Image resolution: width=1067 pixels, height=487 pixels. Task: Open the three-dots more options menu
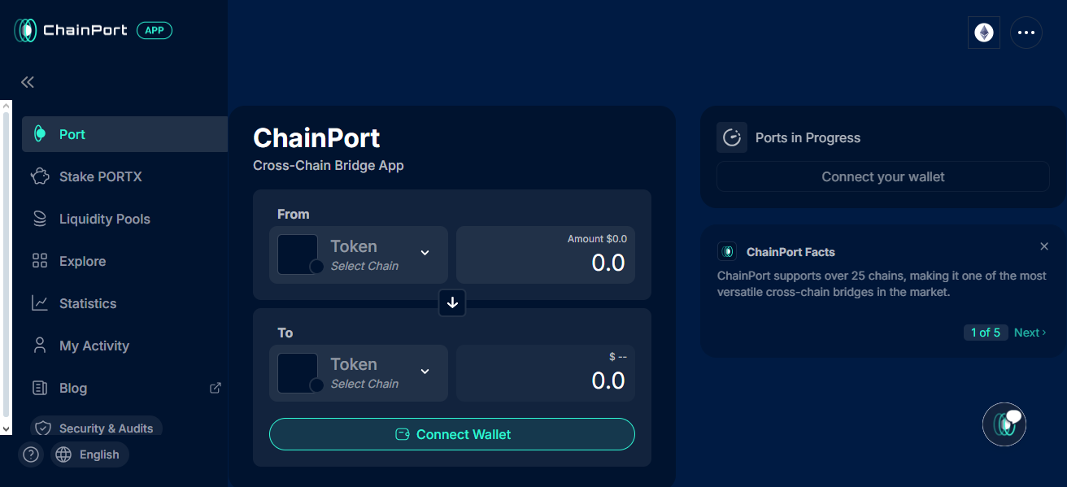[1026, 33]
